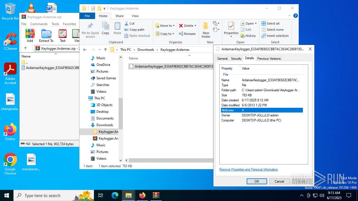Switch to the View ribbon tab
This screenshot has height=201, width=358.
(x=135, y=16)
